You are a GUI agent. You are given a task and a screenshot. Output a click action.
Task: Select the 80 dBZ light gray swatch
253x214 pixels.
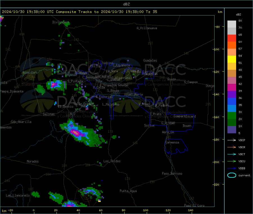(x=232, y=24)
